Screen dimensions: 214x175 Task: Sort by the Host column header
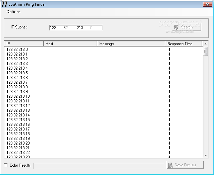coord(70,44)
